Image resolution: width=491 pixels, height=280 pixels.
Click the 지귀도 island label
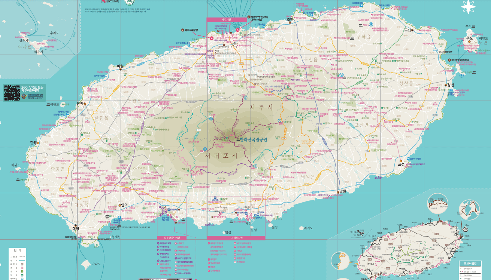tap(308, 228)
